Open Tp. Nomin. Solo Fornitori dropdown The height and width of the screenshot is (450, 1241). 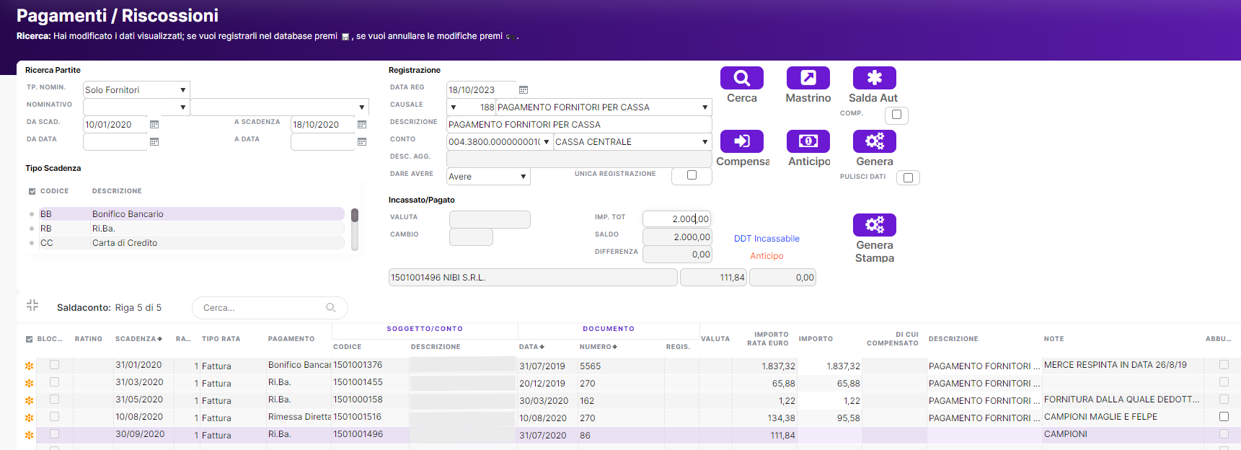click(x=183, y=90)
